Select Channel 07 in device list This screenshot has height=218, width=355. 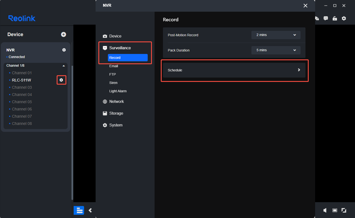[x=22, y=116]
